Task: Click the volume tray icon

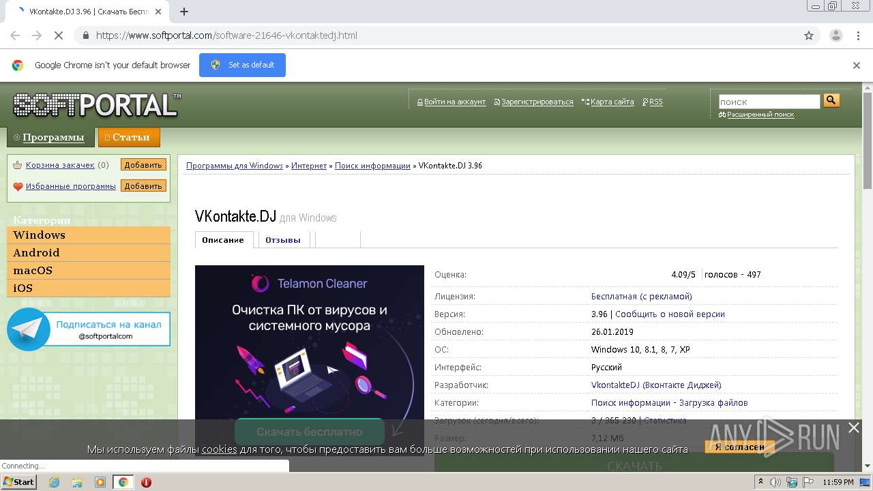Action: coord(775,482)
